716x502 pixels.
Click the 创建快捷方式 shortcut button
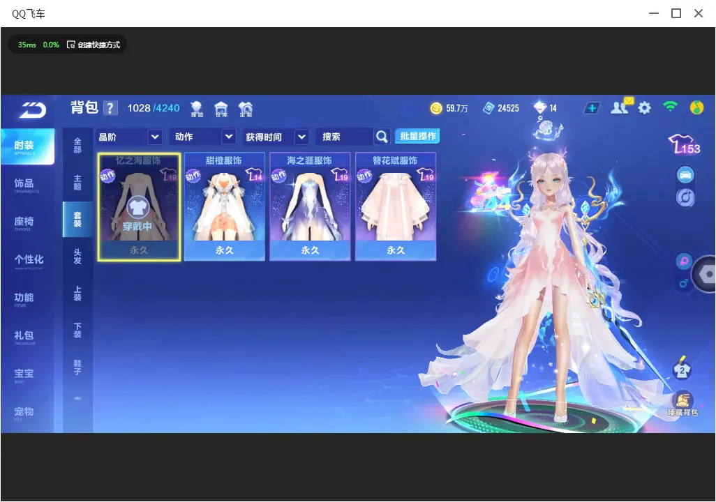click(94, 45)
